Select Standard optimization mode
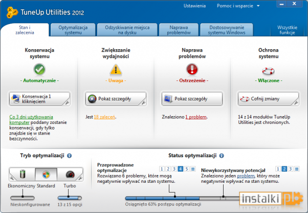 (x=46, y=174)
